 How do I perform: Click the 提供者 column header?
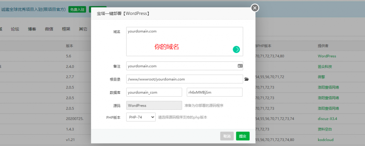tap(323, 46)
